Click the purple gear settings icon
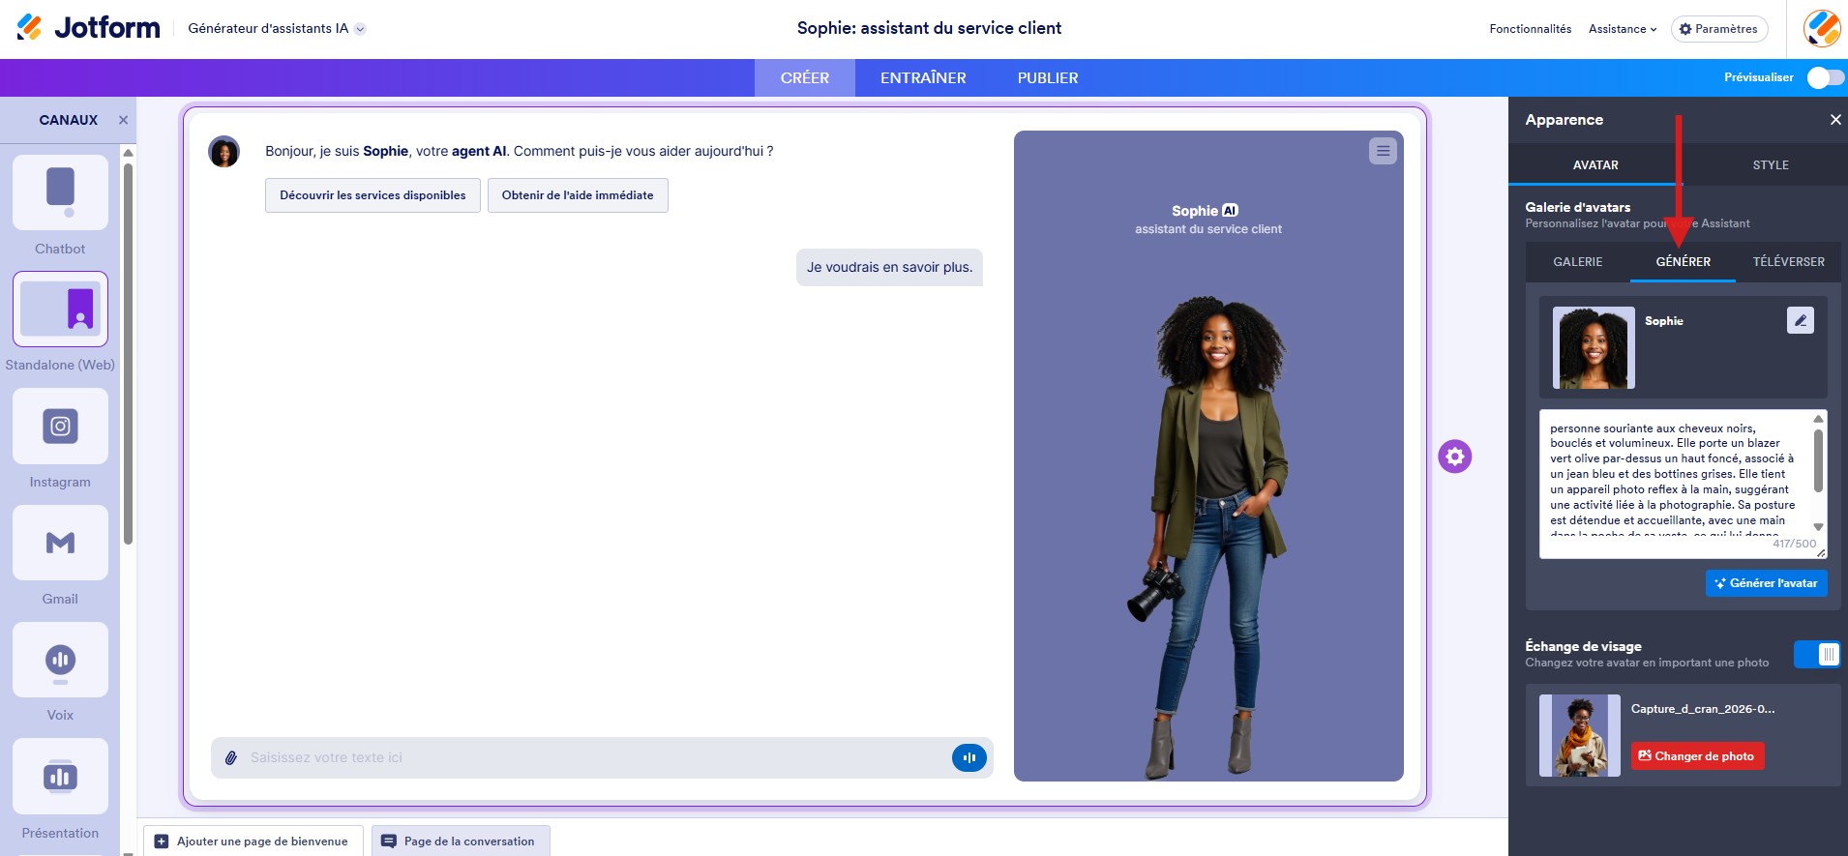This screenshot has width=1848, height=856. click(x=1454, y=457)
